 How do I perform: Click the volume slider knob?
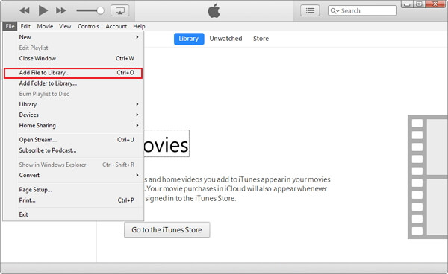(100, 11)
